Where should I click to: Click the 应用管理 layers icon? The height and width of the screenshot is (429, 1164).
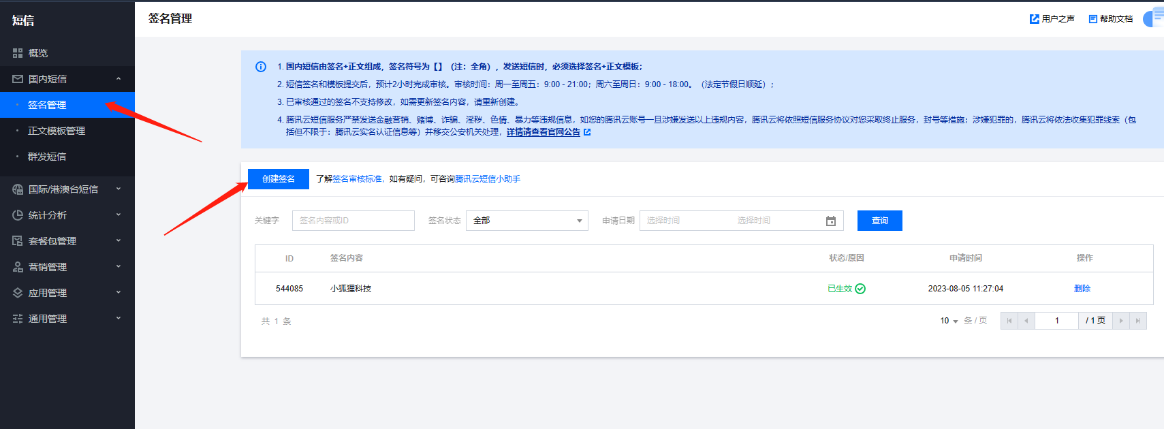pyautogui.click(x=18, y=293)
